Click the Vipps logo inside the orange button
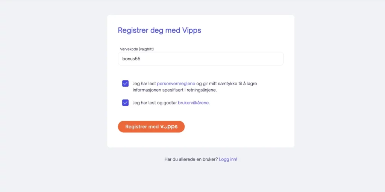The width and height of the screenshot is (385, 192). (169, 127)
